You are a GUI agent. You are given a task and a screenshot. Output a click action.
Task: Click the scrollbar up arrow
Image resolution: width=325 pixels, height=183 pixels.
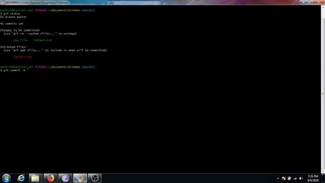(323, 7)
